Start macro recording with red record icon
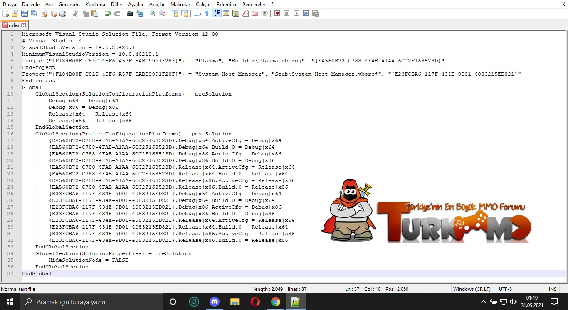 click(277, 13)
